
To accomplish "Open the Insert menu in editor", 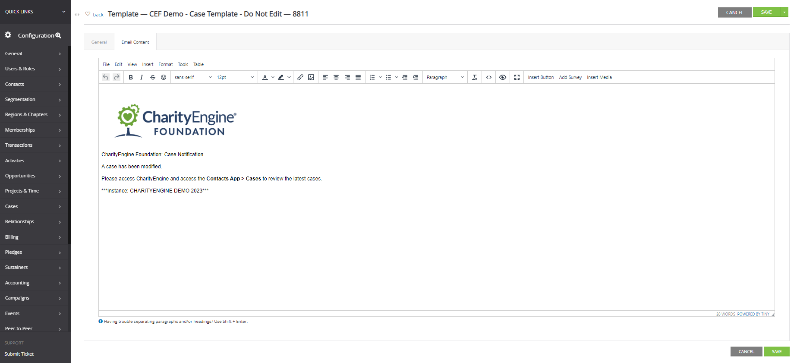I will (148, 64).
